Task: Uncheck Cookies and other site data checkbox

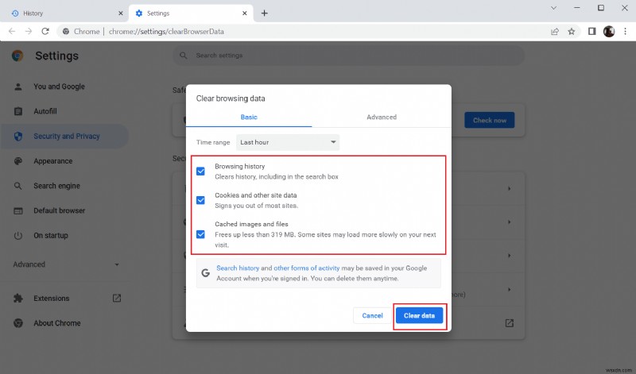Action: 200,200
